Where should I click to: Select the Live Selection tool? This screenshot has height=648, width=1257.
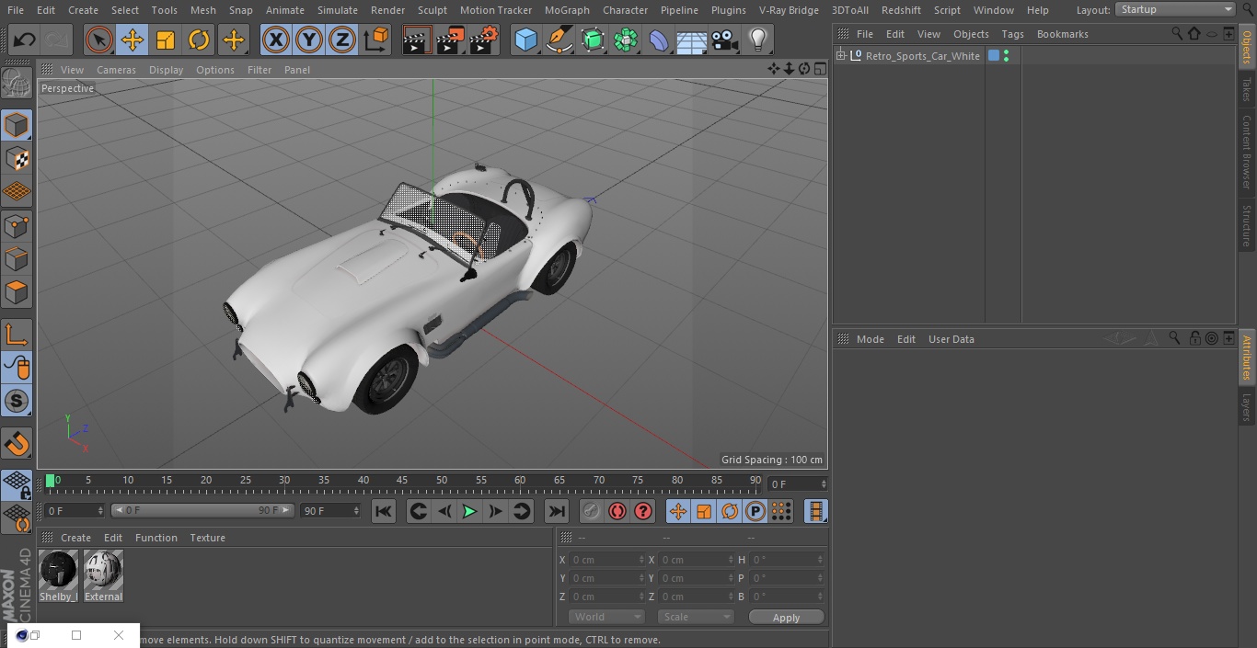coord(99,40)
